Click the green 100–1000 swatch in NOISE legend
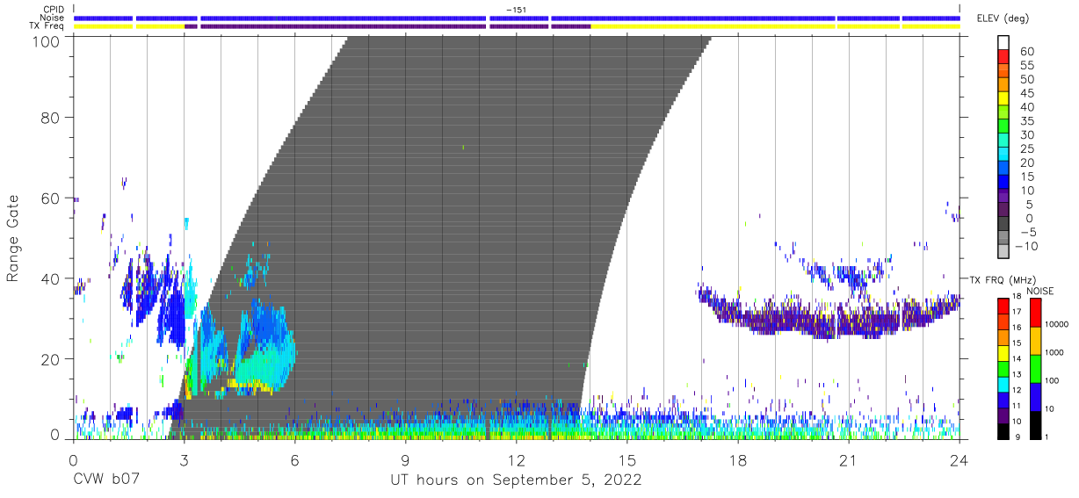 [1035, 368]
